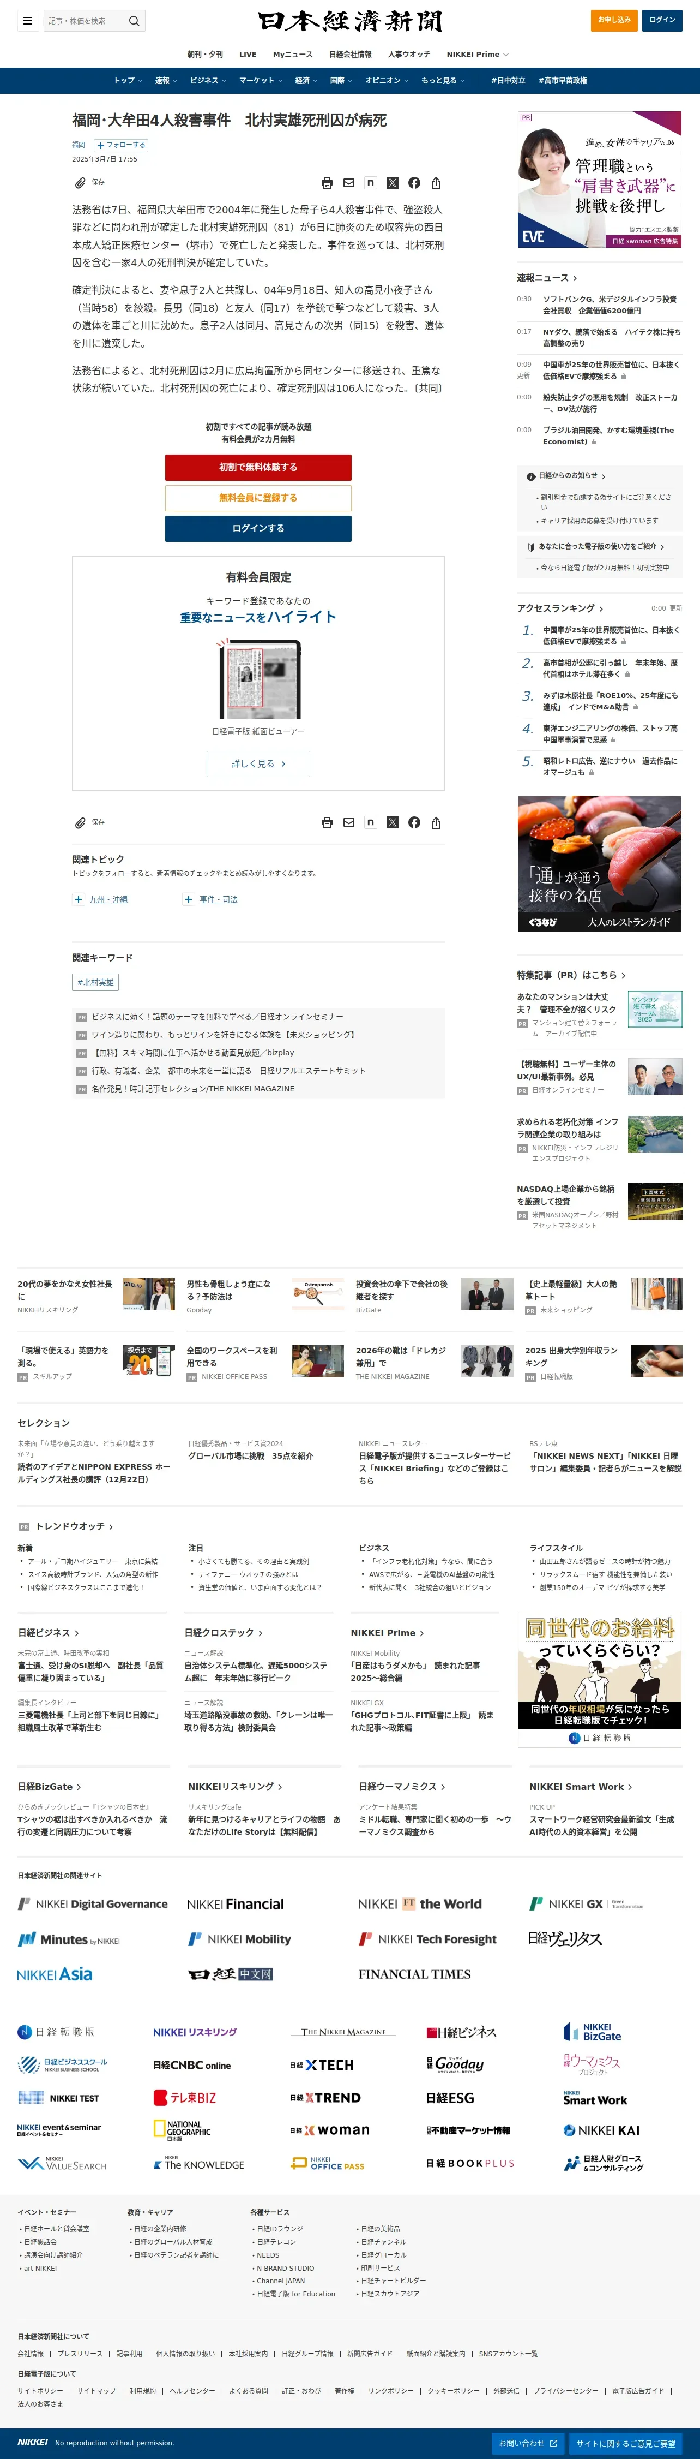Open the FINANCIAL TIMES logo link
Image resolution: width=700 pixels, height=2459 pixels.
415,1974
